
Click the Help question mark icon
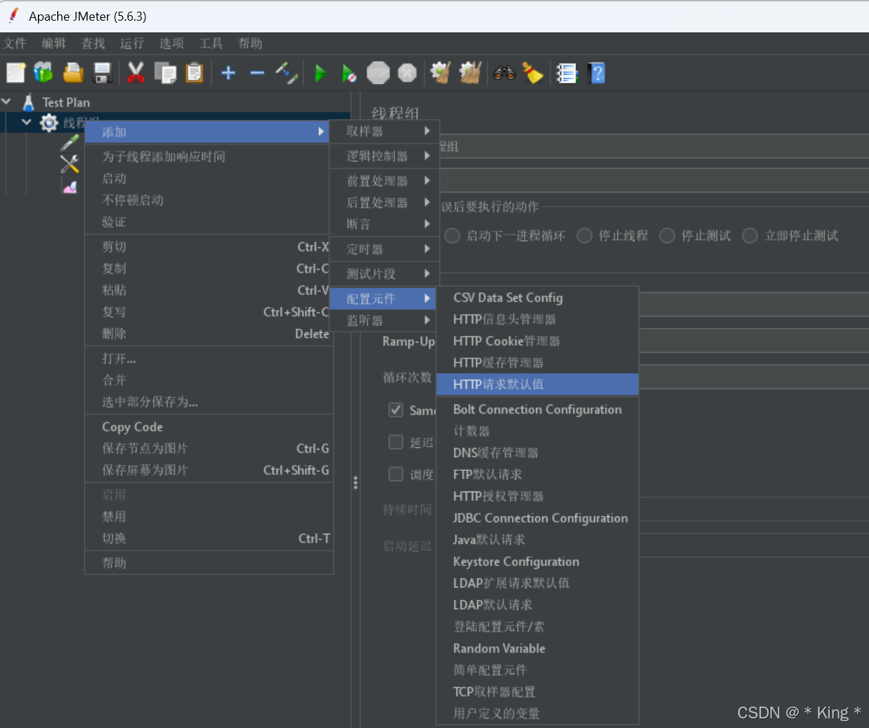[596, 72]
